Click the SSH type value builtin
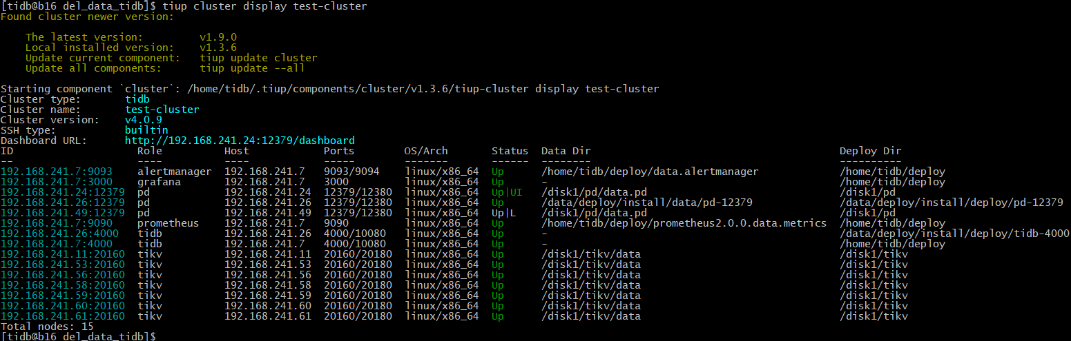Viewport: 1071px width, 341px height. (146, 130)
